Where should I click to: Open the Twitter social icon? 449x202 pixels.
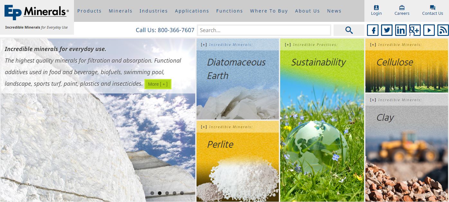387,30
